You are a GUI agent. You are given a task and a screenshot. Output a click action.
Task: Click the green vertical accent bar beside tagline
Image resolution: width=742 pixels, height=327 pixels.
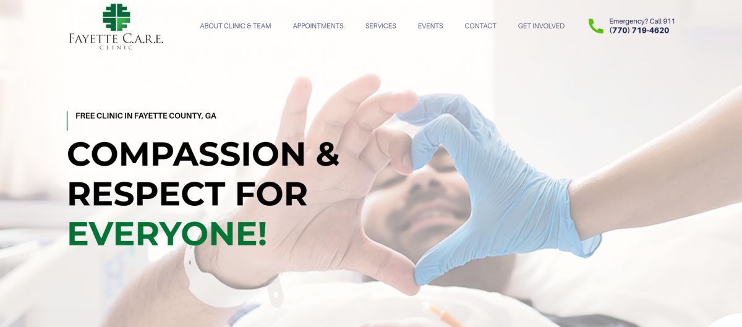coord(67,121)
